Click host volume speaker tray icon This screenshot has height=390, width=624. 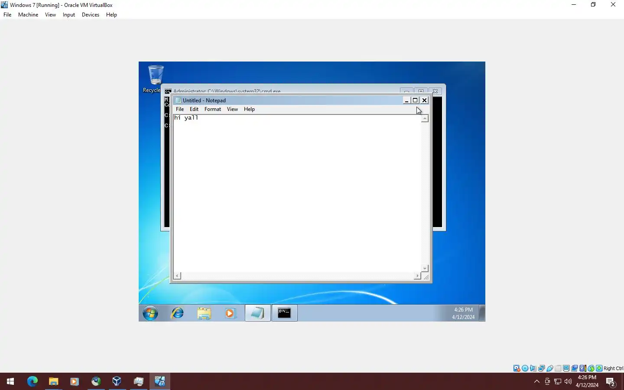(x=568, y=381)
